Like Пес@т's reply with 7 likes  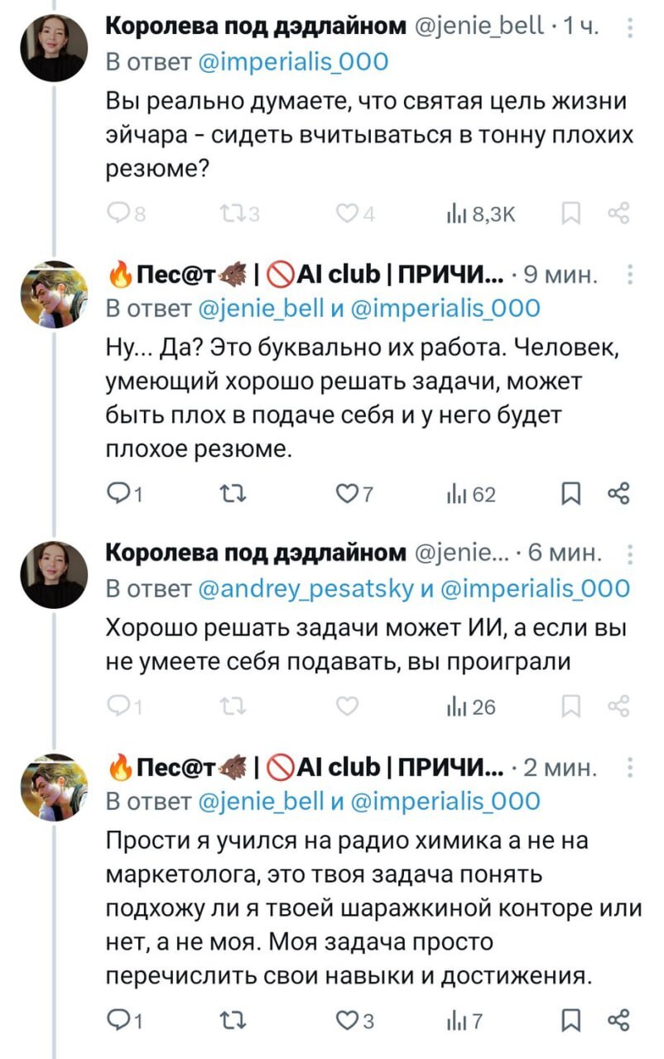click(x=348, y=494)
